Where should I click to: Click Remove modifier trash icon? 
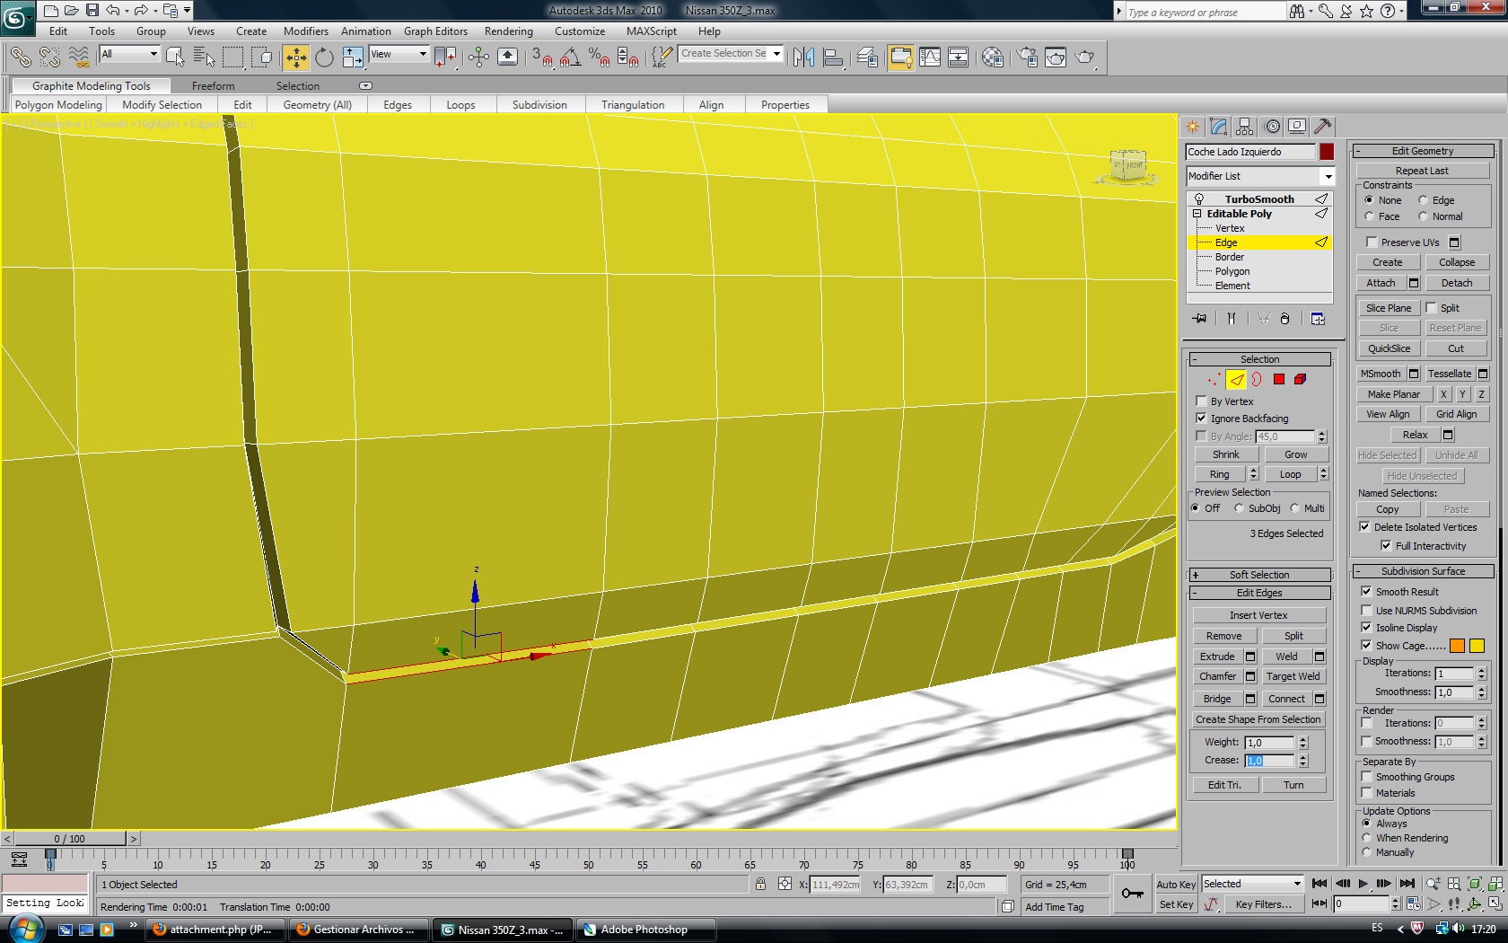tap(1284, 319)
